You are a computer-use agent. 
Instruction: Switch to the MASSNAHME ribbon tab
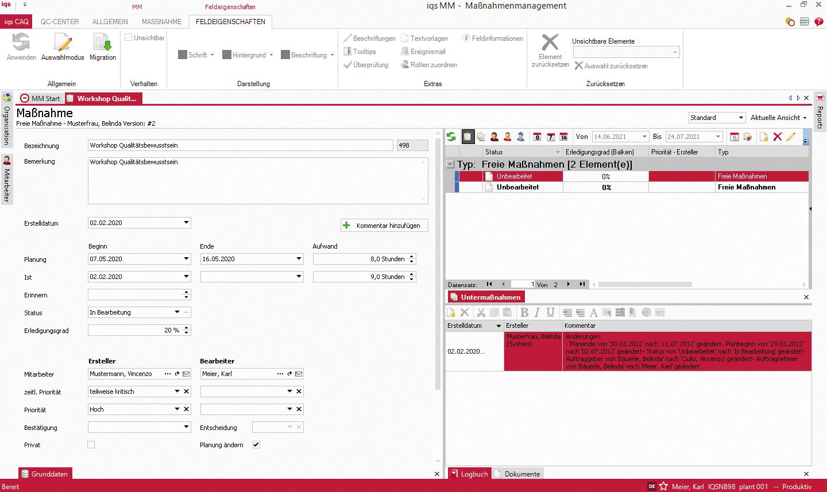(161, 22)
